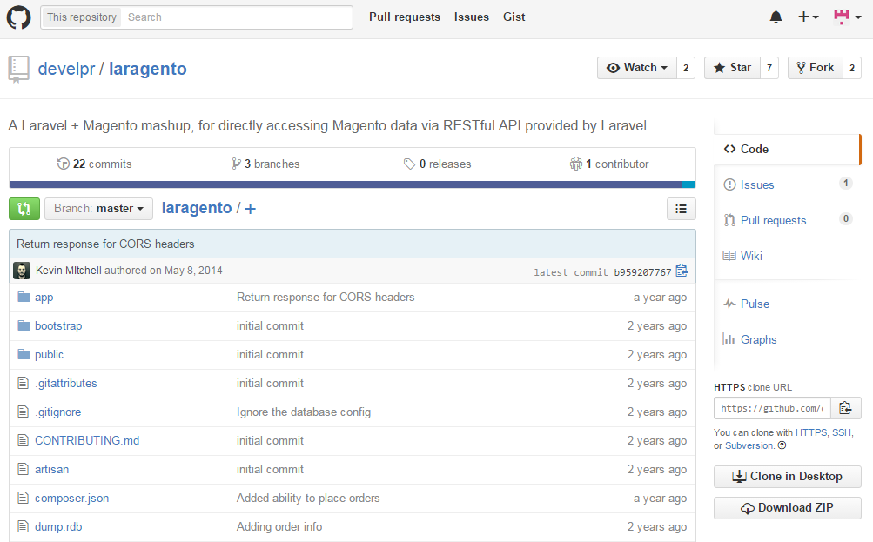Image resolution: width=873 pixels, height=542 pixels.
Task: Star the laragento repository
Action: tap(732, 68)
